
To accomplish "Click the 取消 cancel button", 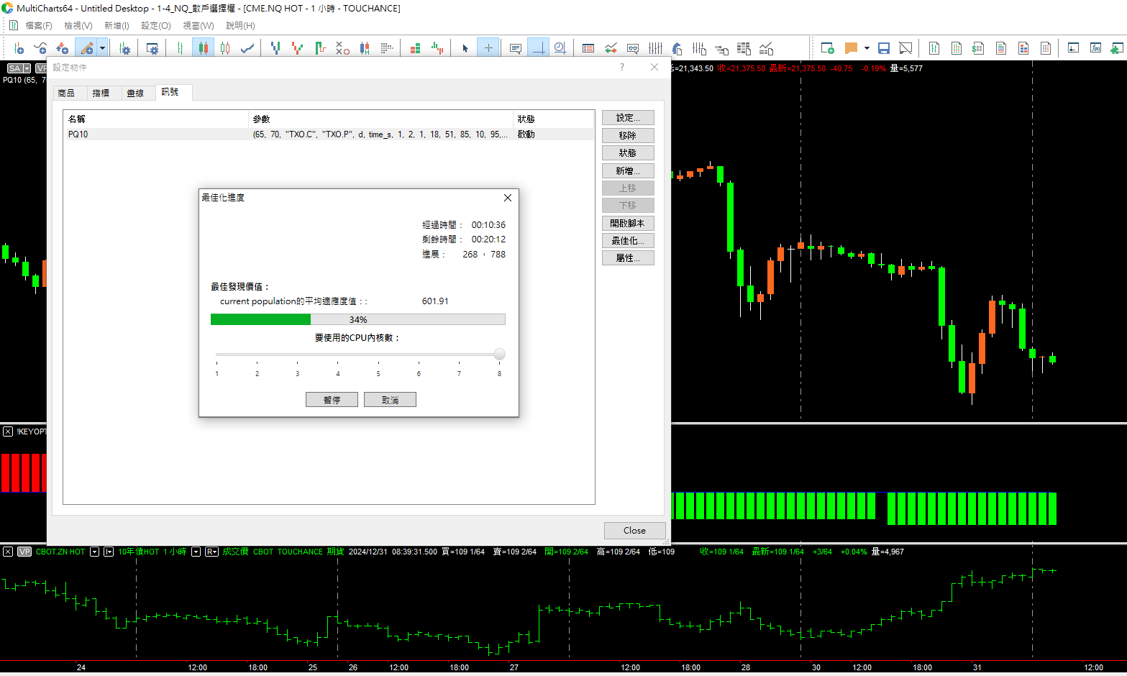I will click(390, 400).
